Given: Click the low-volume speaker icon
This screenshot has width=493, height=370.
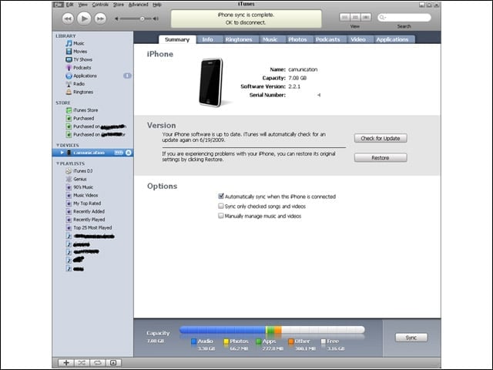Looking at the screenshot, I should coord(116,18).
